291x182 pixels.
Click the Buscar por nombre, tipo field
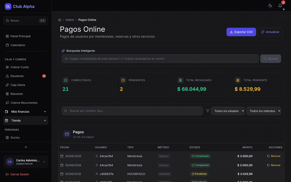pos(132,111)
